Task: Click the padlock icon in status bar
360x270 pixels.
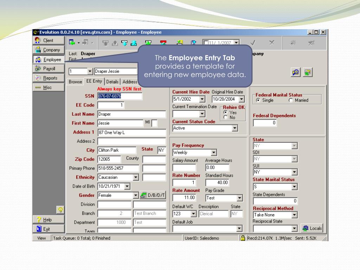Action: [243, 238]
